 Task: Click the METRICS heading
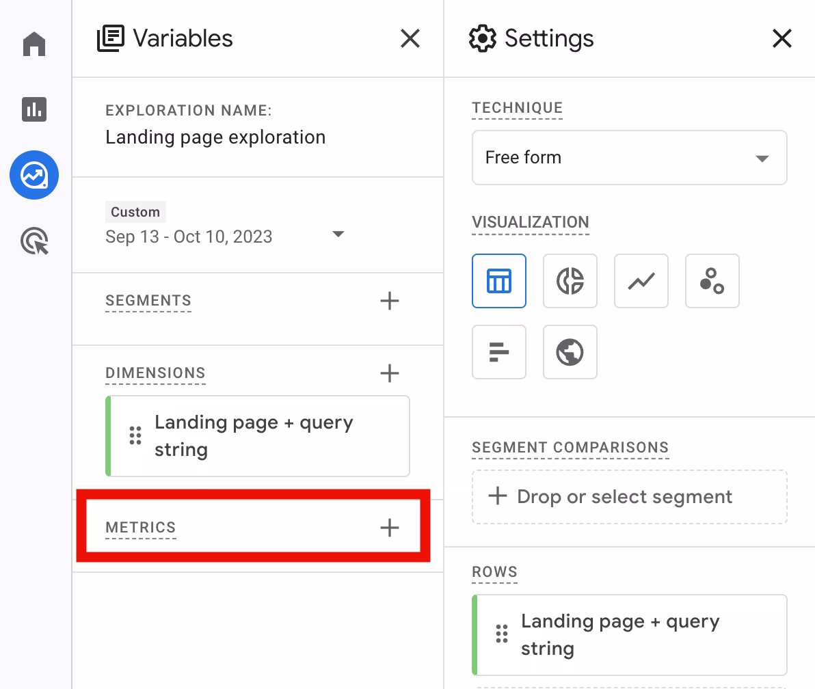point(141,528)
